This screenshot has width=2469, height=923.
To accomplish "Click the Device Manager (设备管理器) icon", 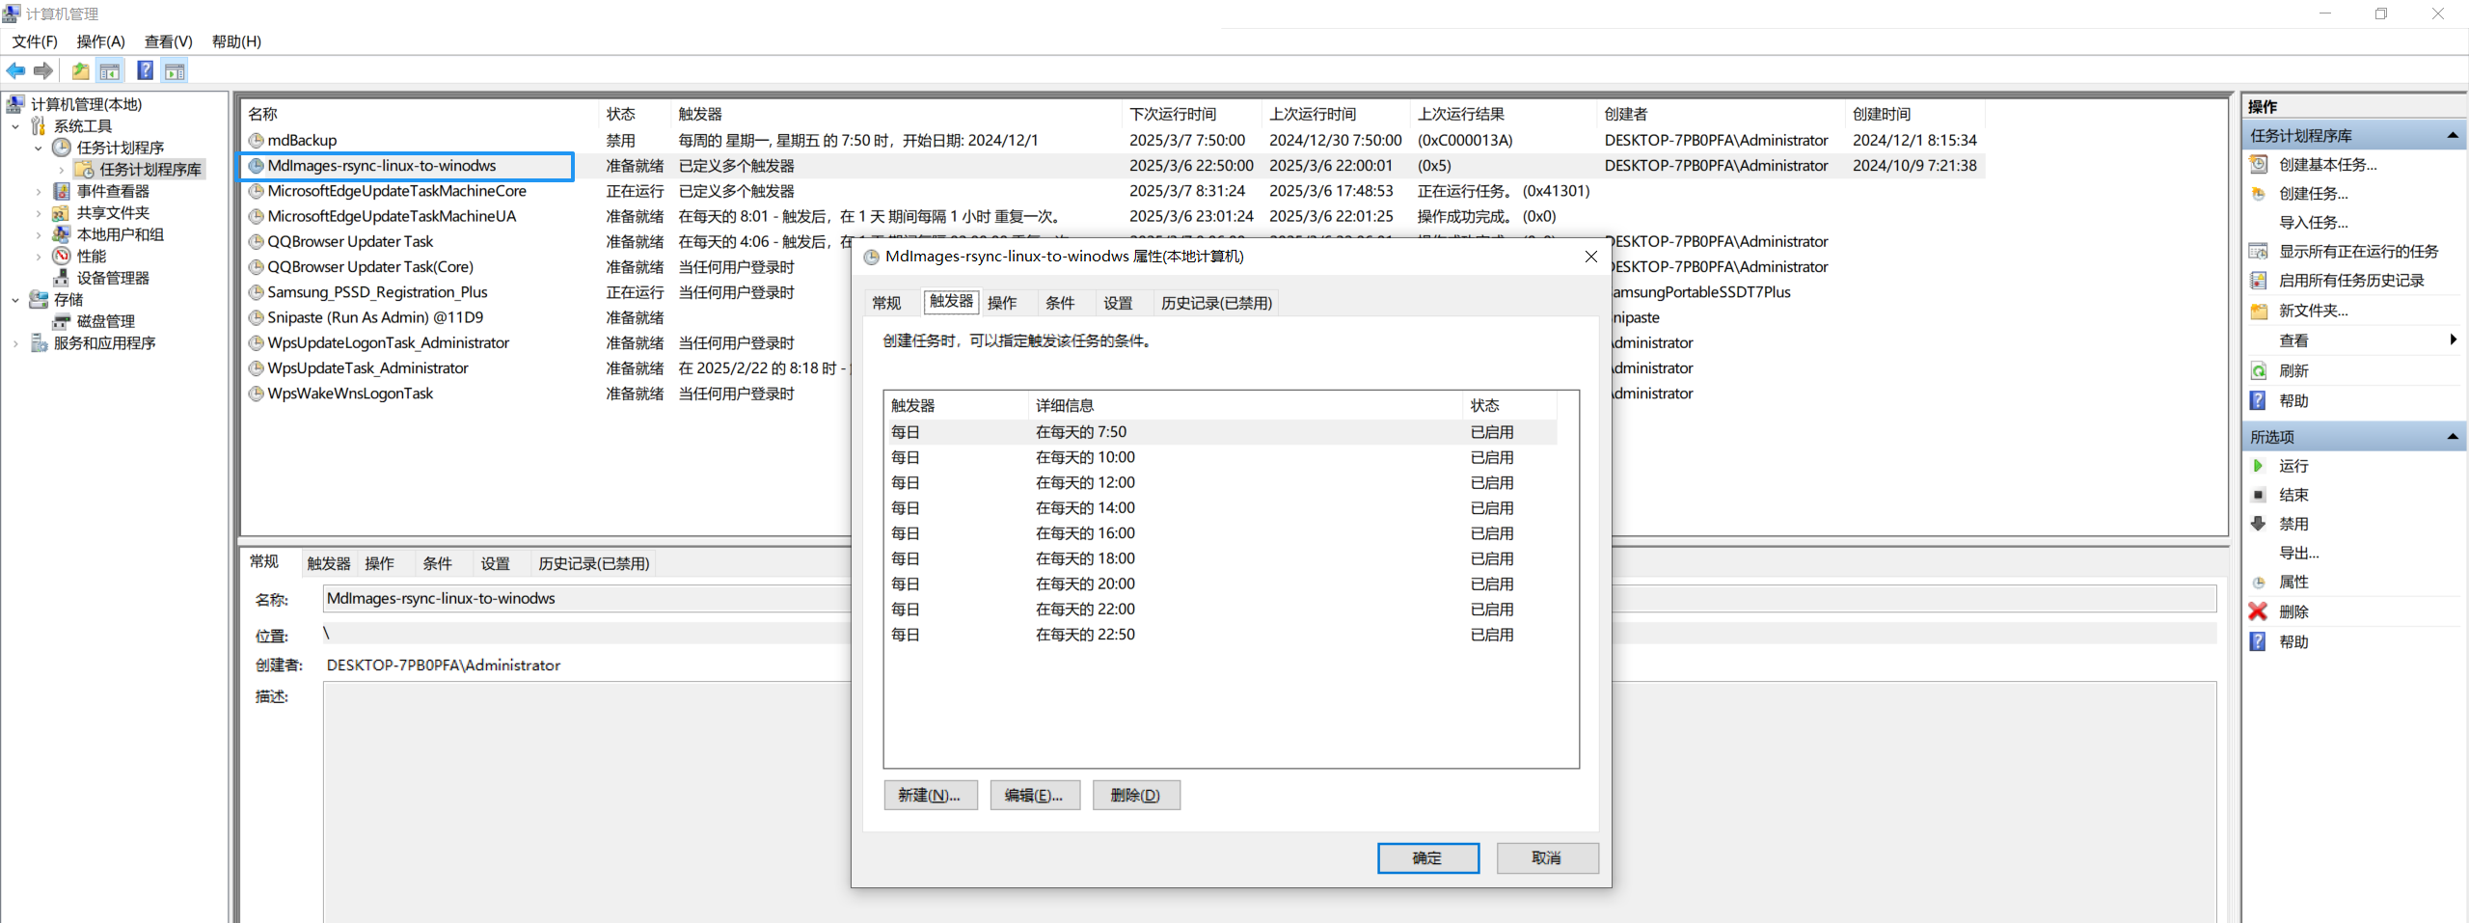I will pyautogui.click(x=62, y=278).
